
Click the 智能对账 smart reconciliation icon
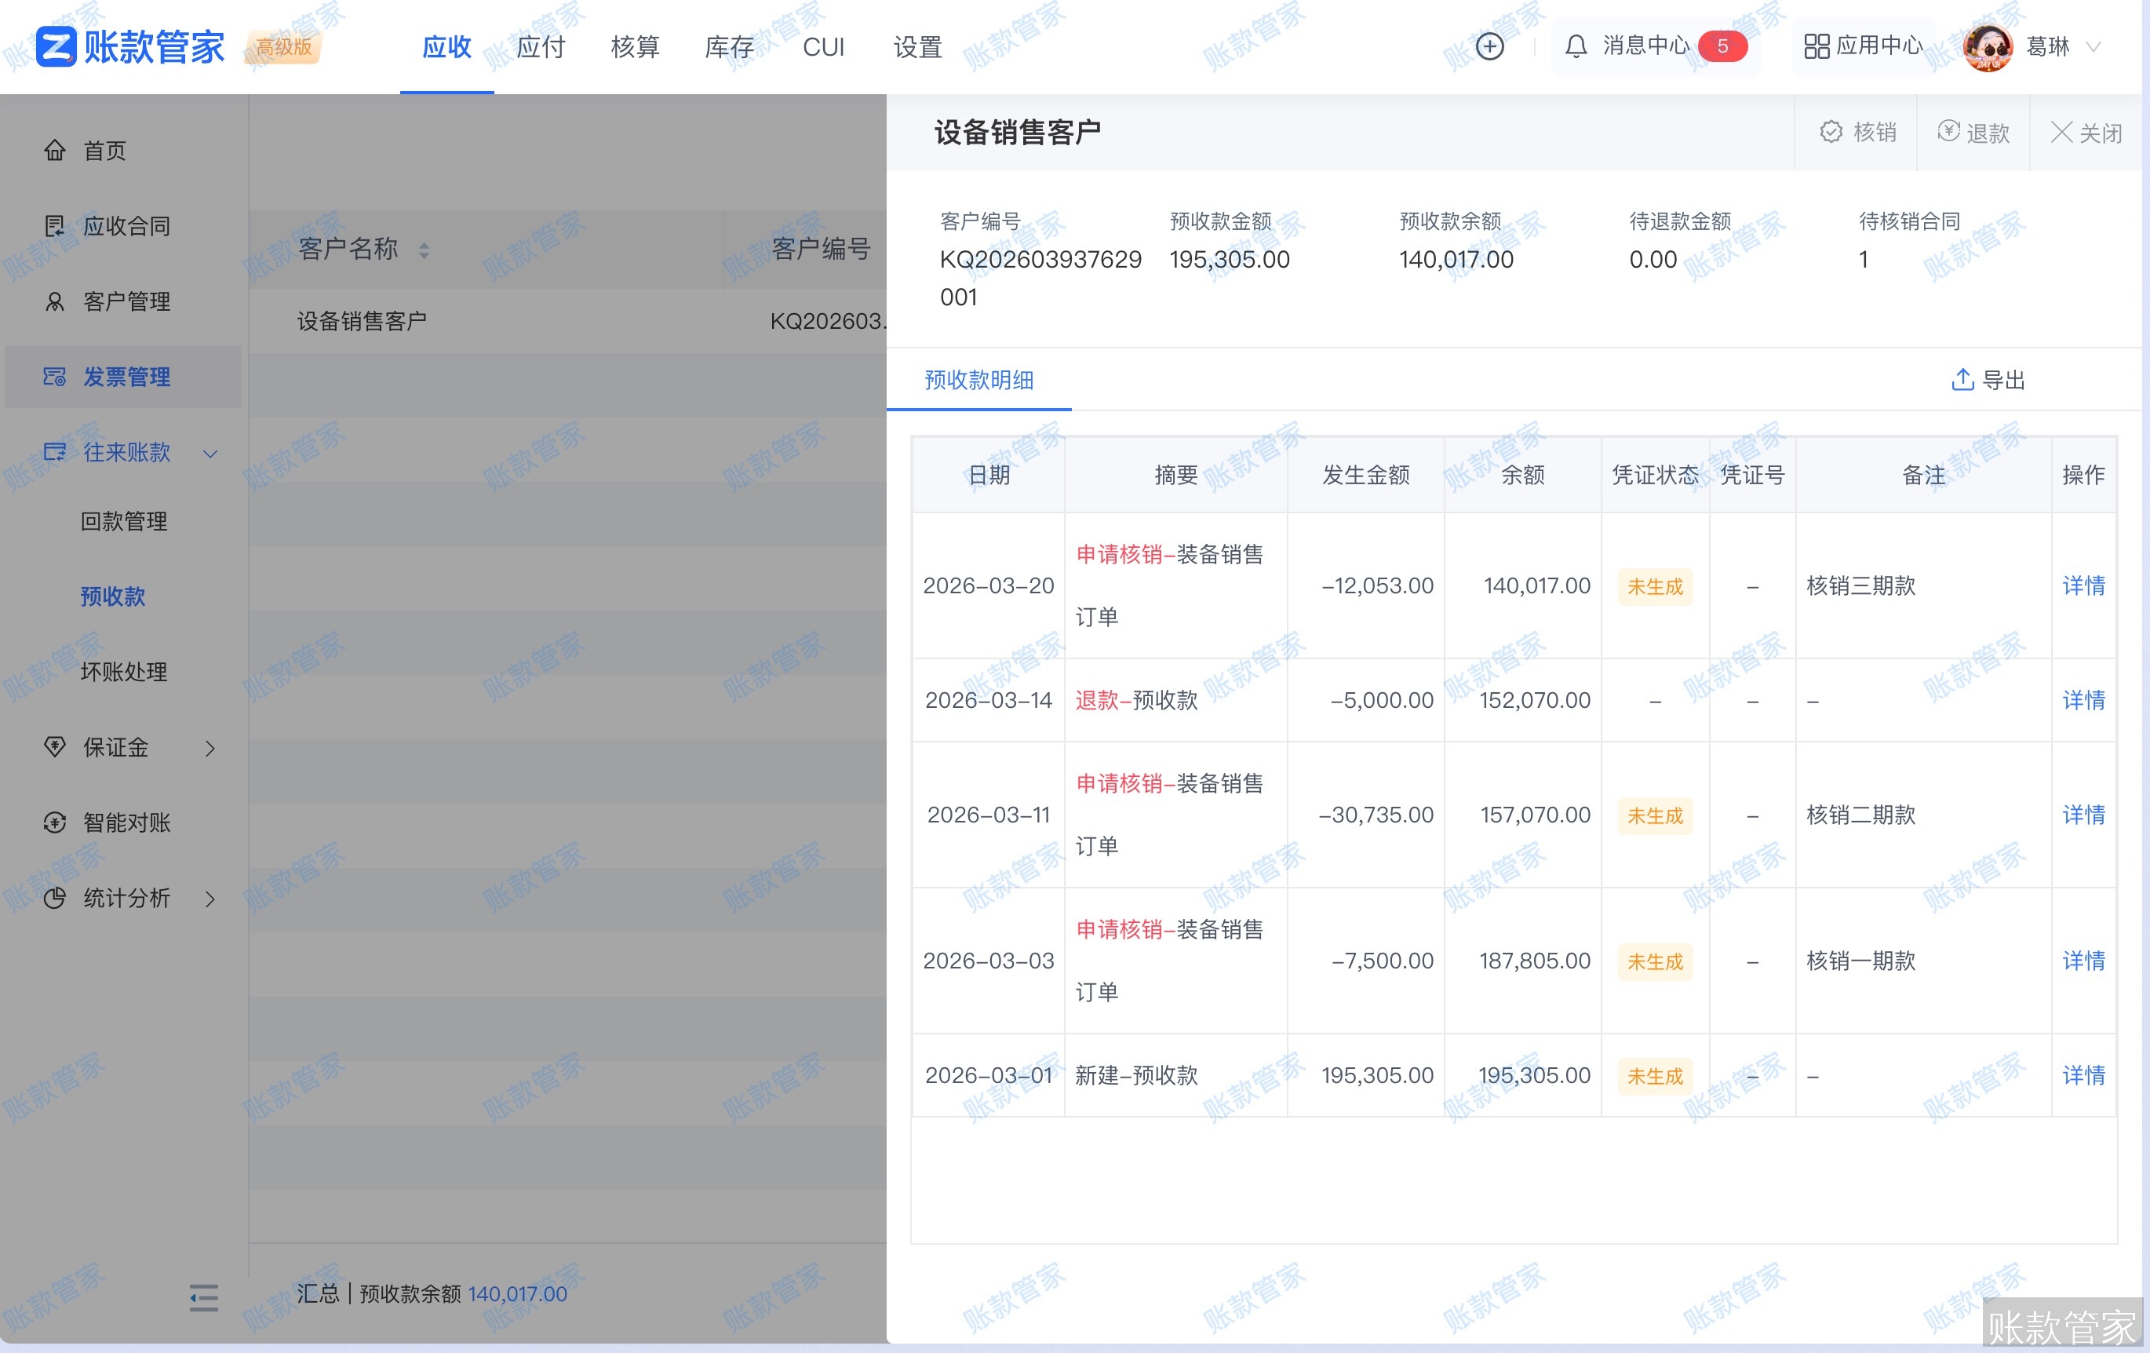[x=54, y=822]
